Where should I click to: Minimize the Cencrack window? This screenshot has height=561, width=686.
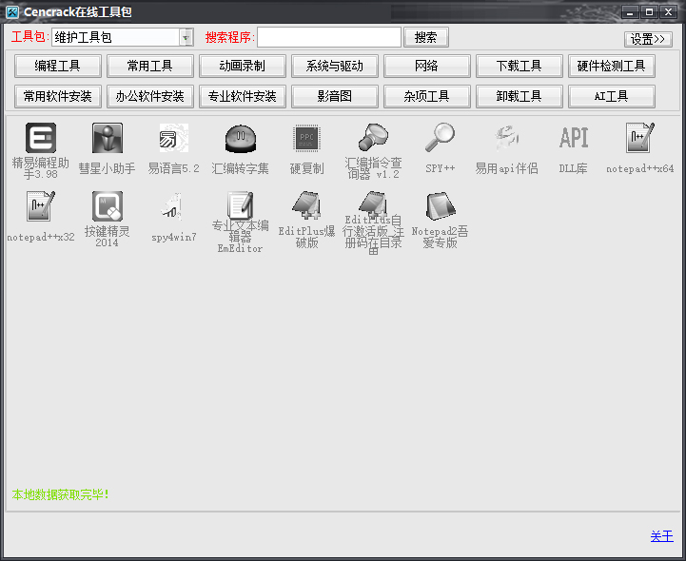pos(630,11)
